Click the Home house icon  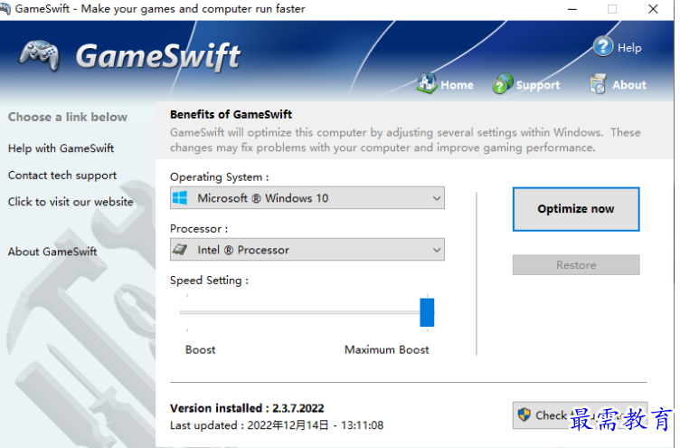pos(427,83)
